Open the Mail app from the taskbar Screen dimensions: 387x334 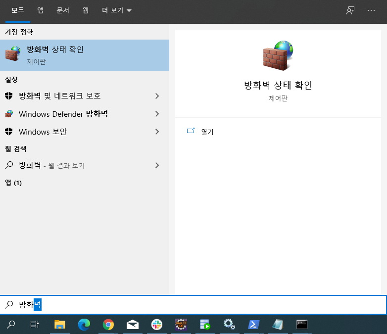pos(133,325)
